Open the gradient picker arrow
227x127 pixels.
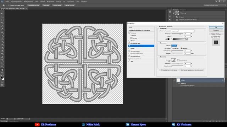pyautogui.click(x=187, y=39)
